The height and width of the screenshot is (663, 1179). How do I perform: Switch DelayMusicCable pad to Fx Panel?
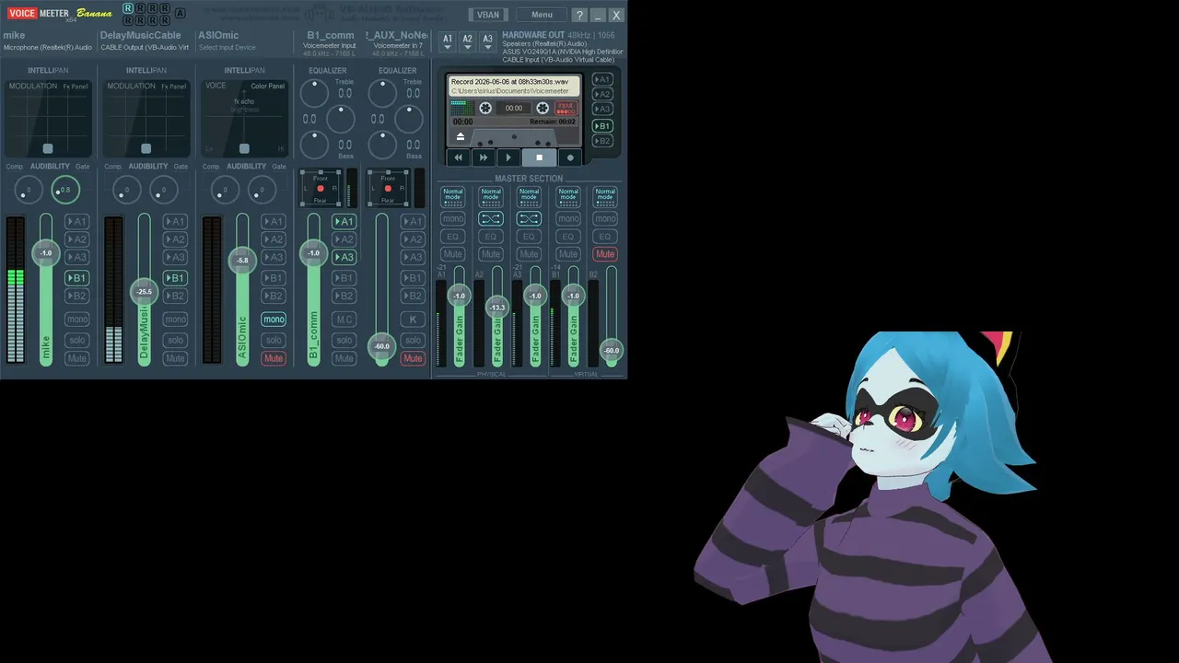(x=174, y=87)
